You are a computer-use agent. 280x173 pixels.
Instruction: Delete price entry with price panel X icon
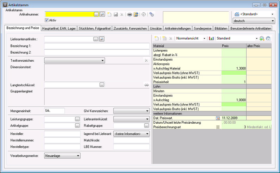click(x=171, y=38)
